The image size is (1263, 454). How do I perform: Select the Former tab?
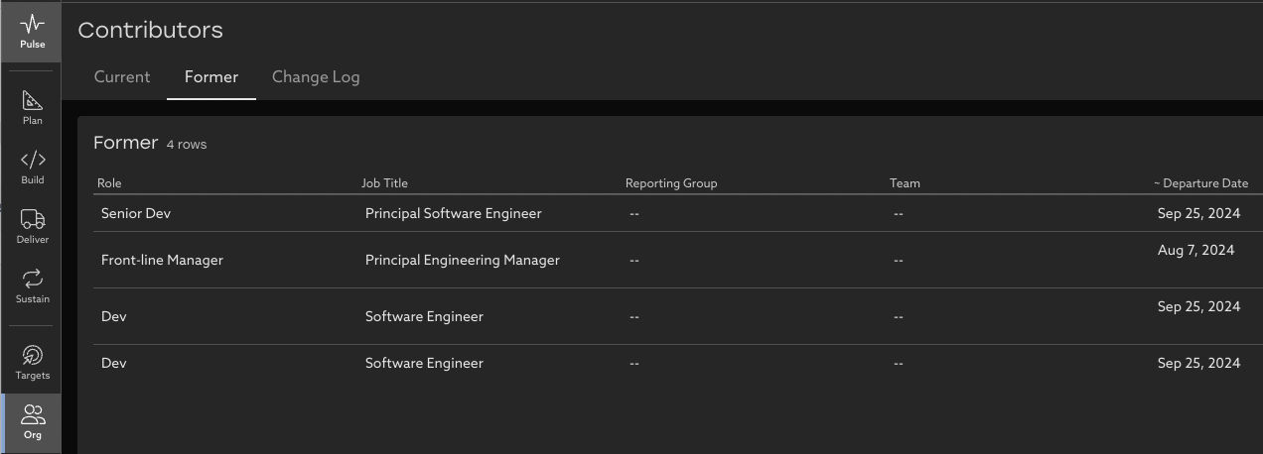click(x=211, y=77)
